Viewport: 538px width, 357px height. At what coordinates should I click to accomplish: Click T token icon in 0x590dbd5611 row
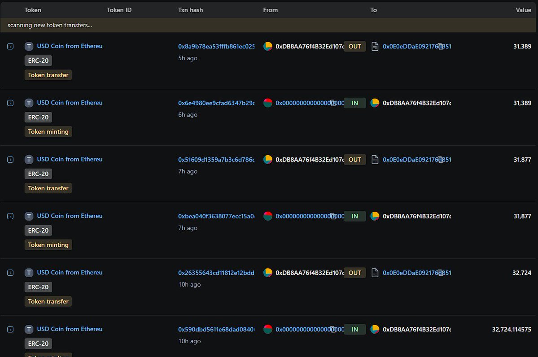tap(29, 329)
